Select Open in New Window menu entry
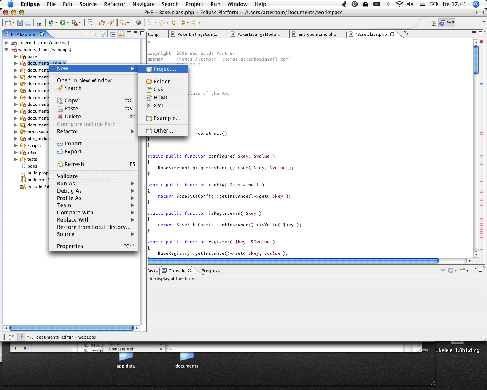Viewport: 487px width, 390px height. pyautogui.click(x=94, y=80)
